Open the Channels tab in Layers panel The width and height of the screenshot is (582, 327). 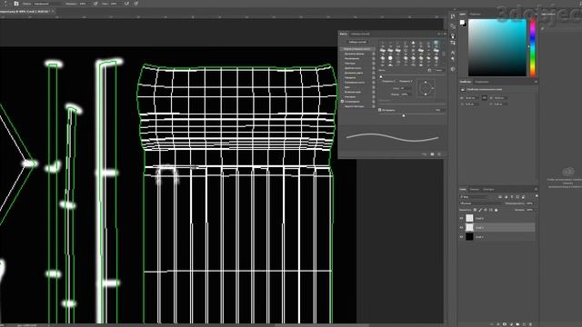(475, 190)
